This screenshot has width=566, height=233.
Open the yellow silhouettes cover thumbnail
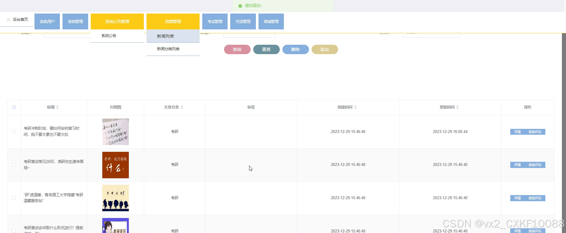click(x=116, y=198)
